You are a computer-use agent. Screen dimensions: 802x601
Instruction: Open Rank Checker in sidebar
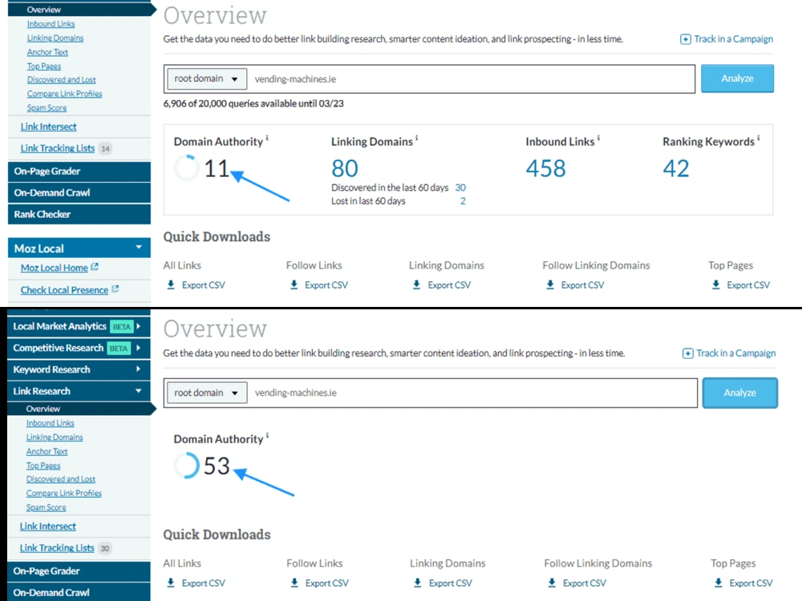79,214
